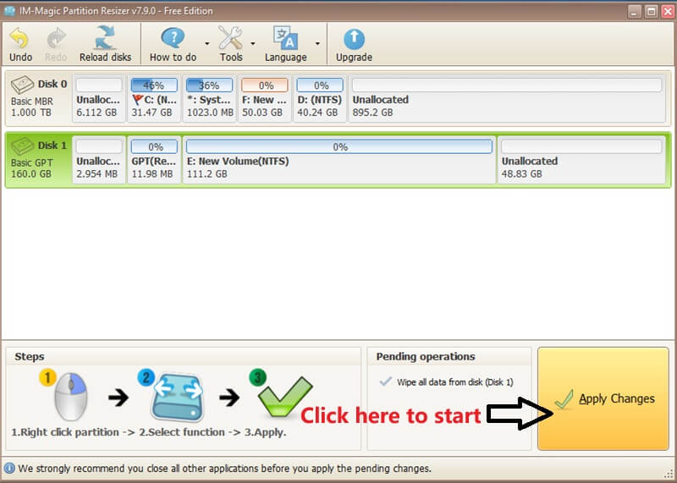The image size is (677, 483).
Task: Expand the How to do dropdown arrow
Action: click(206, 44)
